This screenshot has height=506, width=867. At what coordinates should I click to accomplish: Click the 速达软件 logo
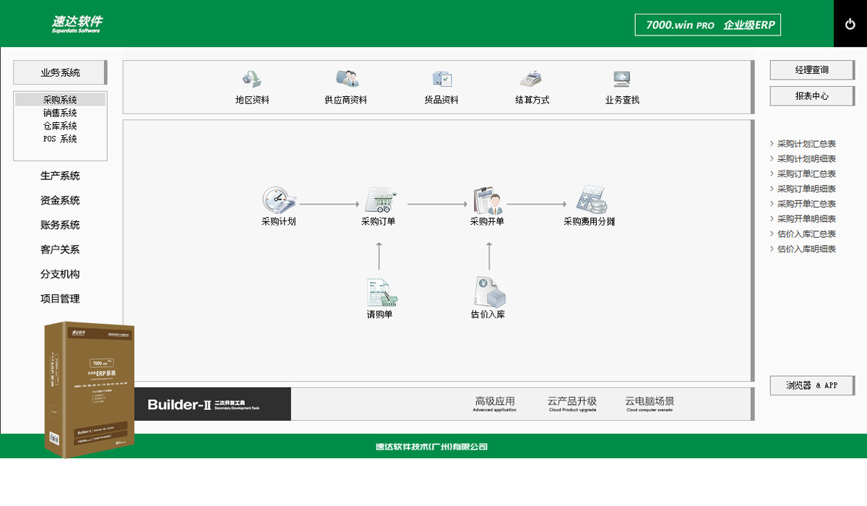coord(77,25)
